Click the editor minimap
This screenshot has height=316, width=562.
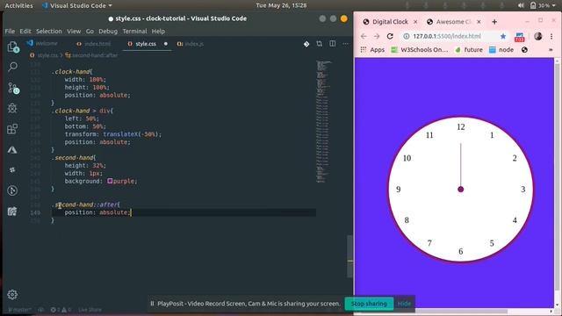(324, 122)
